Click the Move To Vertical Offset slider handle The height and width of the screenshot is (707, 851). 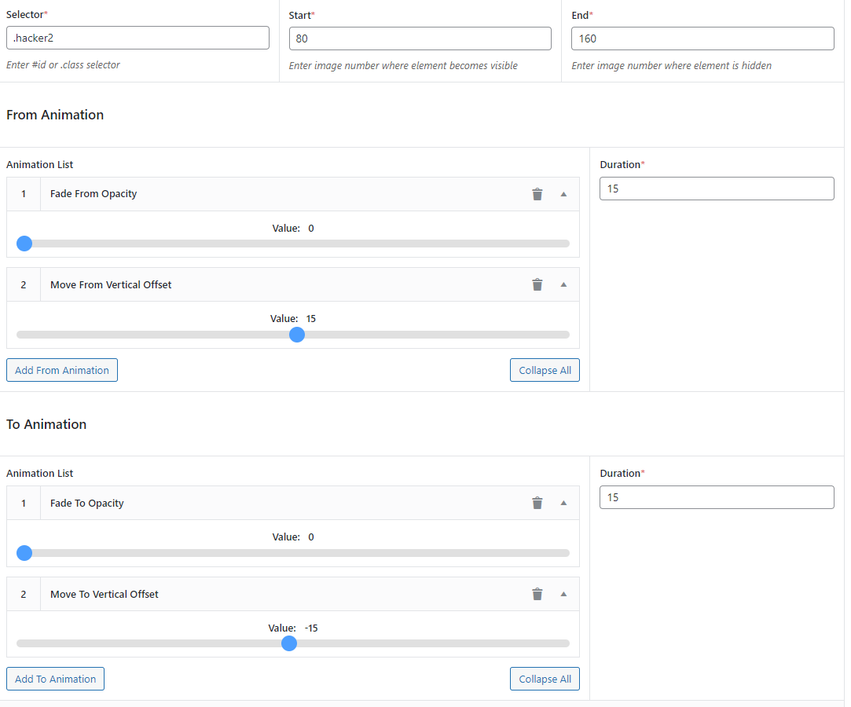(x=289, y=643)
